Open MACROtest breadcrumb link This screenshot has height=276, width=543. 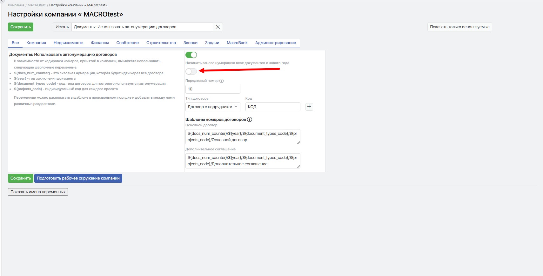point(37,5)
